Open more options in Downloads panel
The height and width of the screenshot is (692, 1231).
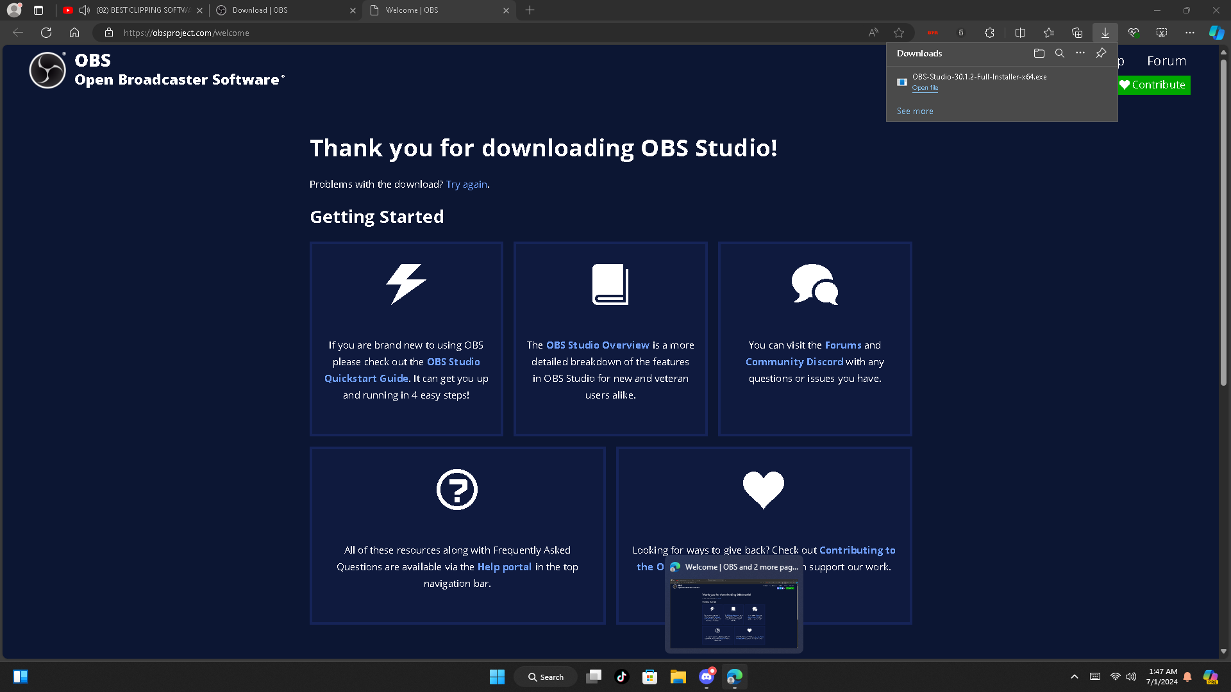(x=1080, y=53)
